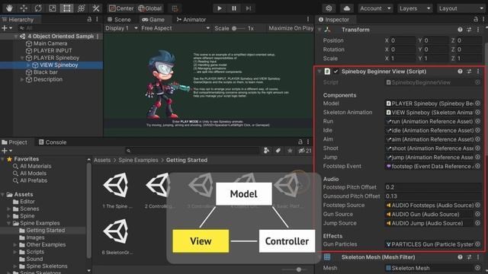Select the Project tab

coord(14,142)
